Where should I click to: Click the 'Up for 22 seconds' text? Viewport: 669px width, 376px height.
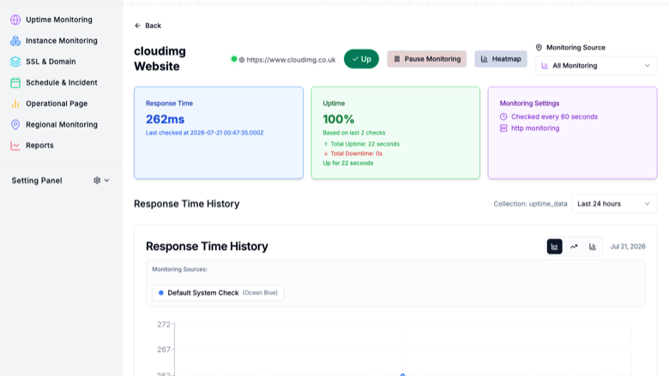(x=347, y=163)
